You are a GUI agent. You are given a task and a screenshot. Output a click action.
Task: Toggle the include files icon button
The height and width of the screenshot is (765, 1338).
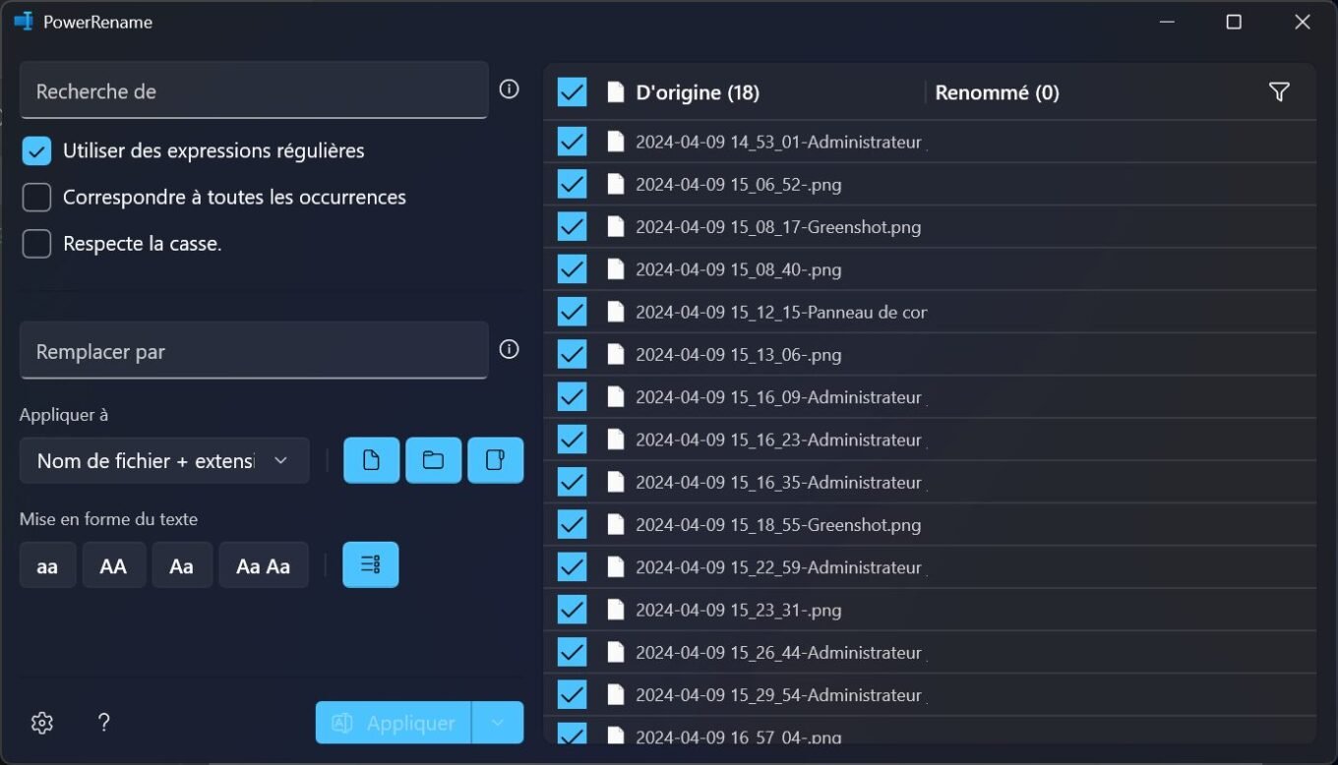pyautogui.click(x=371, y=460)
